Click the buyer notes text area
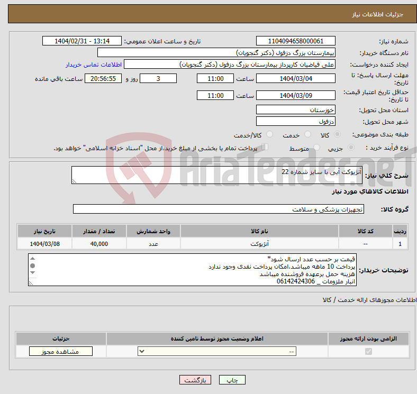The height and width of the screenshot is (394, 417). pyautogui.click(x=192, y=270)
